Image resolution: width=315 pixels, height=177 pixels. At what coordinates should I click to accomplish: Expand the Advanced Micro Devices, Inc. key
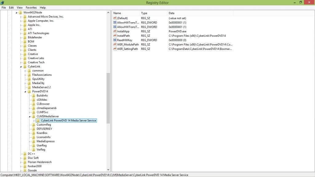tap(21, 17)
